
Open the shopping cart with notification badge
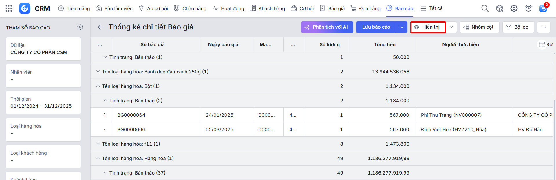[543, 8]
